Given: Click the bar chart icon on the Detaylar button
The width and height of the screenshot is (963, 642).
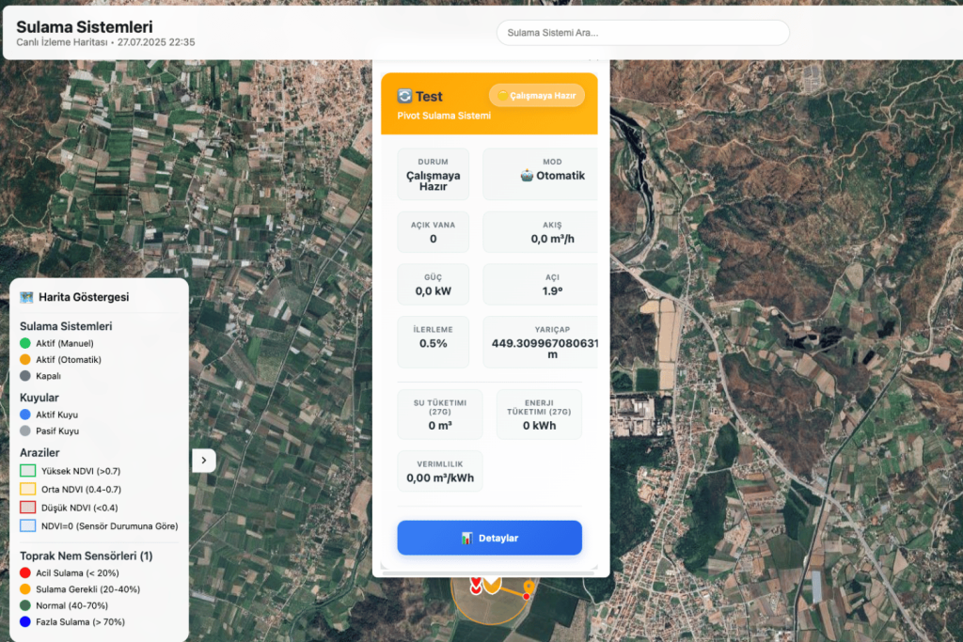Looking at the screenshot, I should point(466,539).
